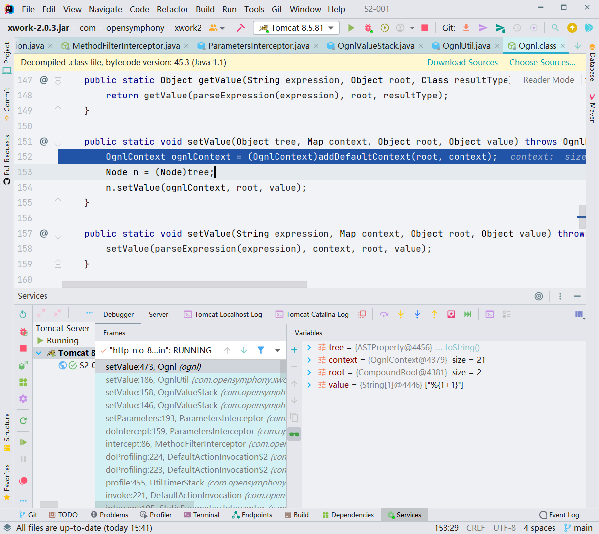
Task: Open the Tomcat 8.5.81 run configuration dropdown
Action: (x=297, y=28)
